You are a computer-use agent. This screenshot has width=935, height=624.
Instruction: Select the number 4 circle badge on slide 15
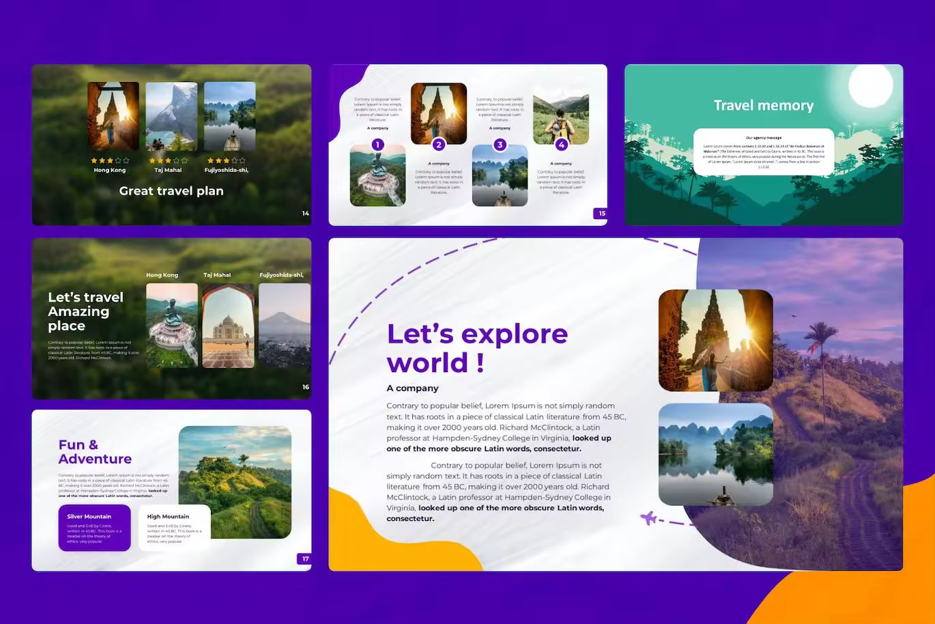561,145
